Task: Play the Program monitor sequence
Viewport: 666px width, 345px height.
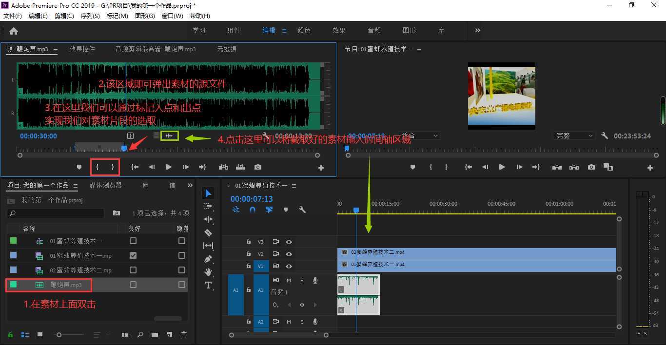Action: coord(502,167)
